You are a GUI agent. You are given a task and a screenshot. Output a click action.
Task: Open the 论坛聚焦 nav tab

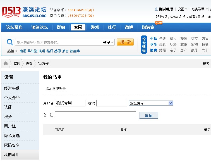point(14,27)
